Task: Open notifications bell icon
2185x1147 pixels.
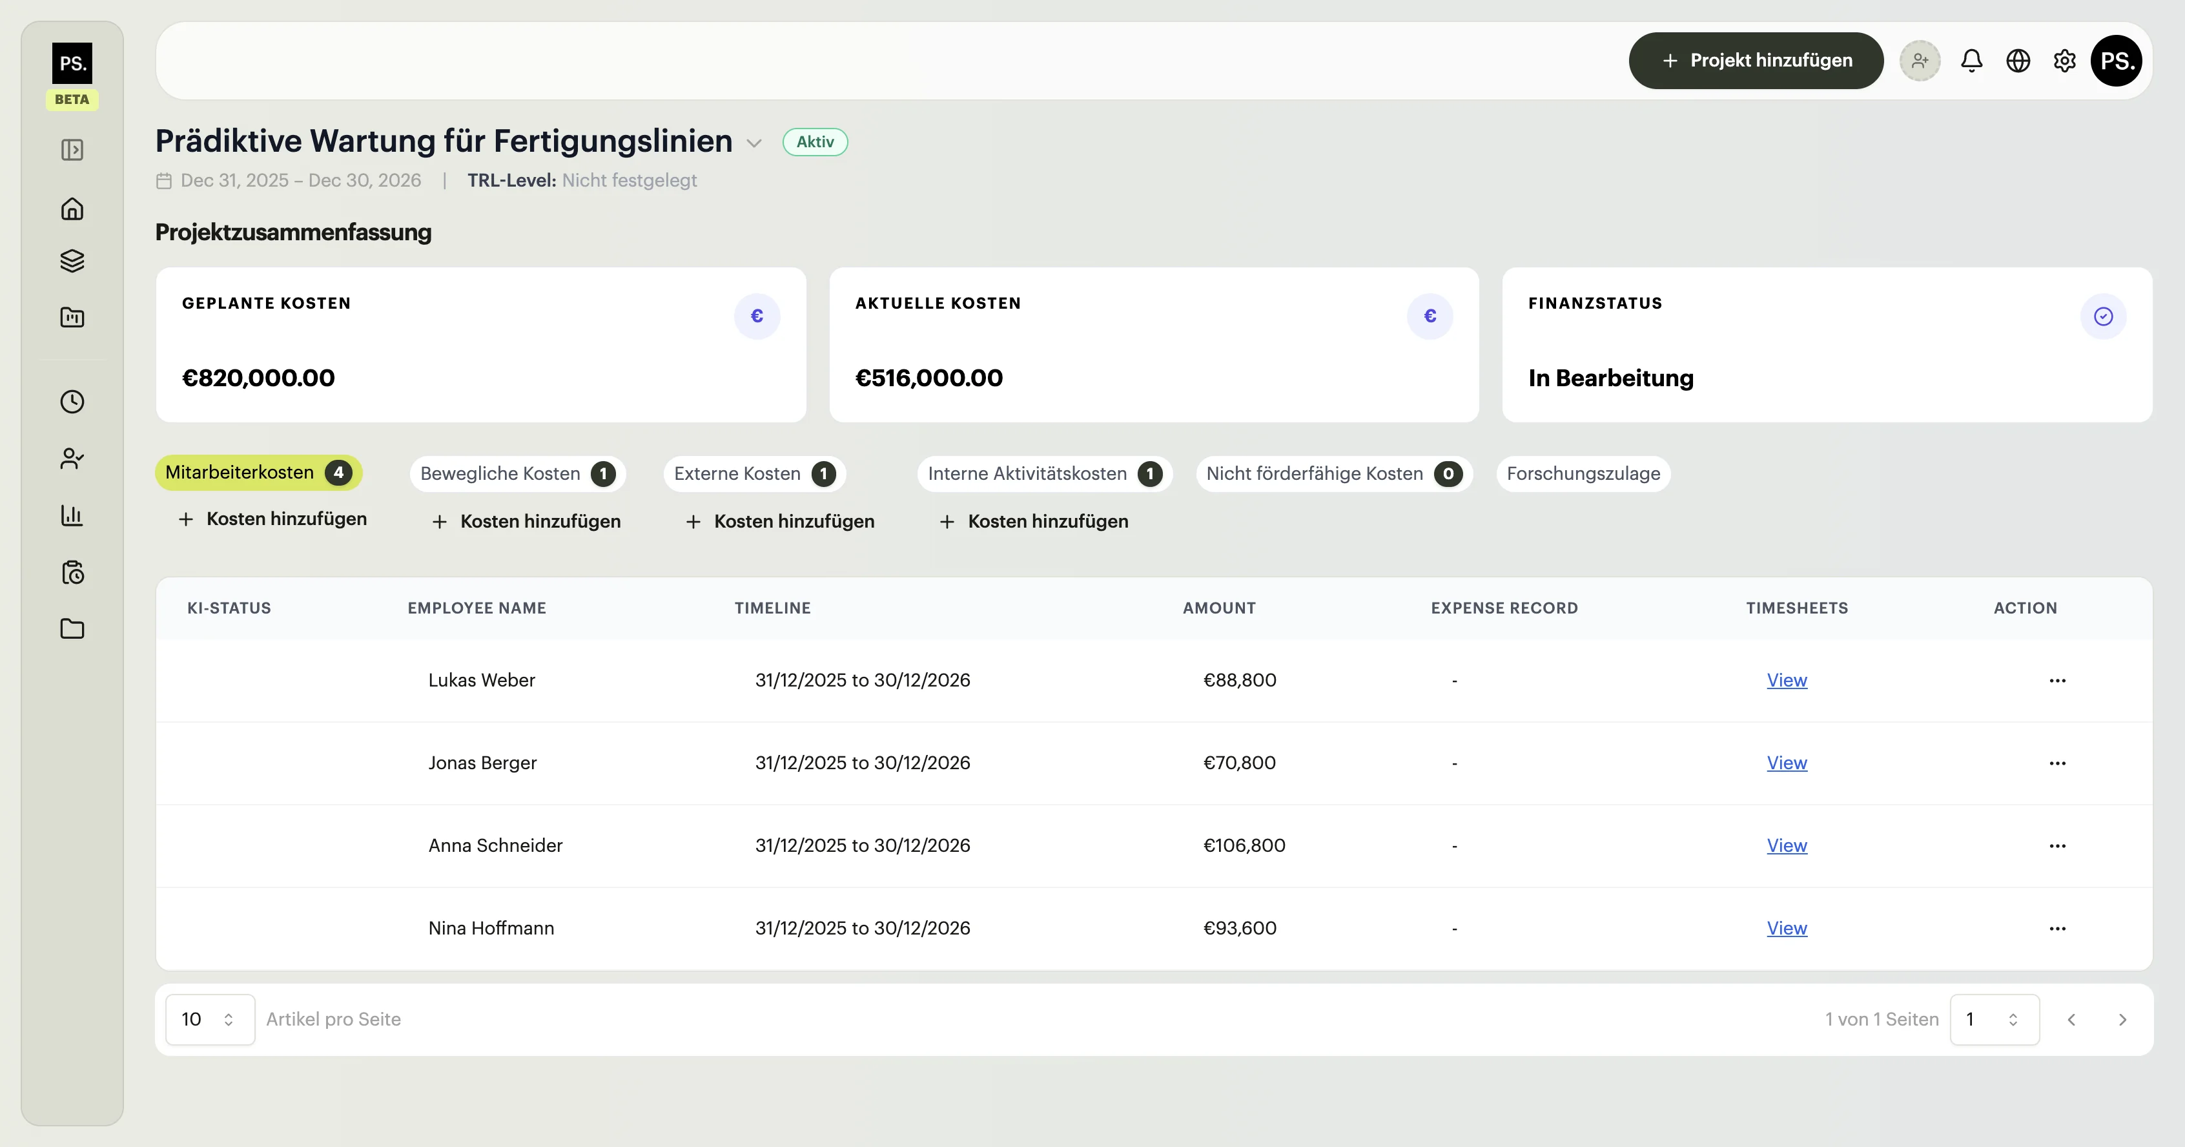Action: click(1971, 61)
